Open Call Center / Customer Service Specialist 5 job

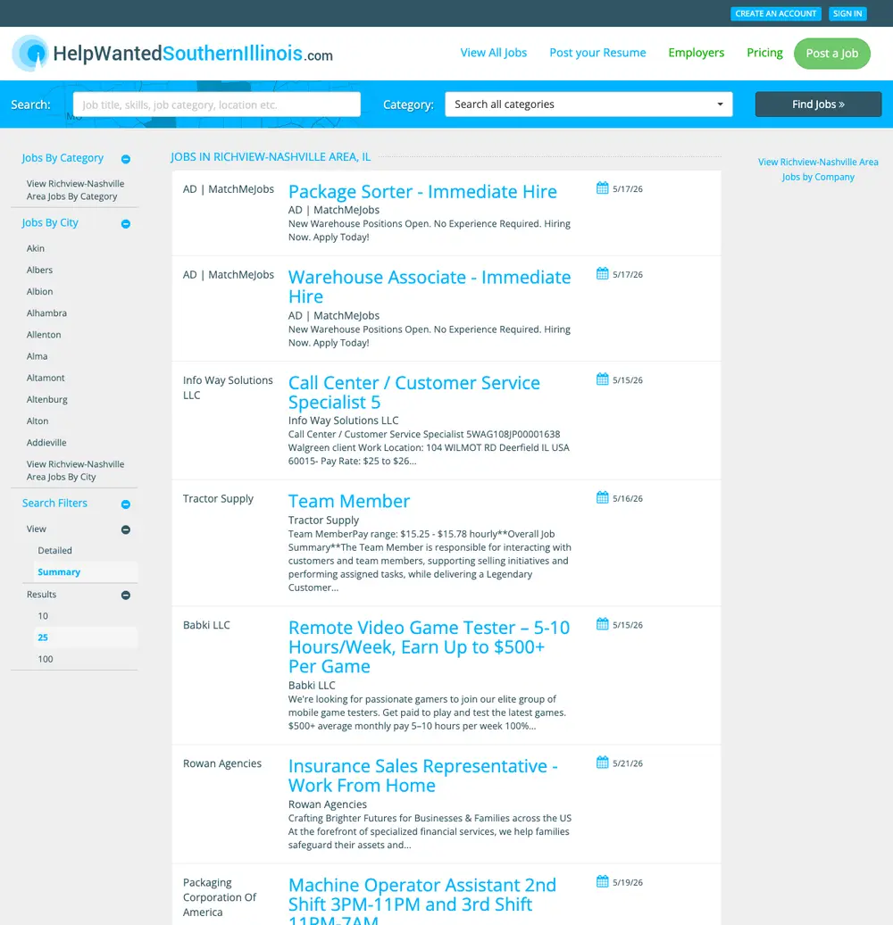(x=414, y=392)
